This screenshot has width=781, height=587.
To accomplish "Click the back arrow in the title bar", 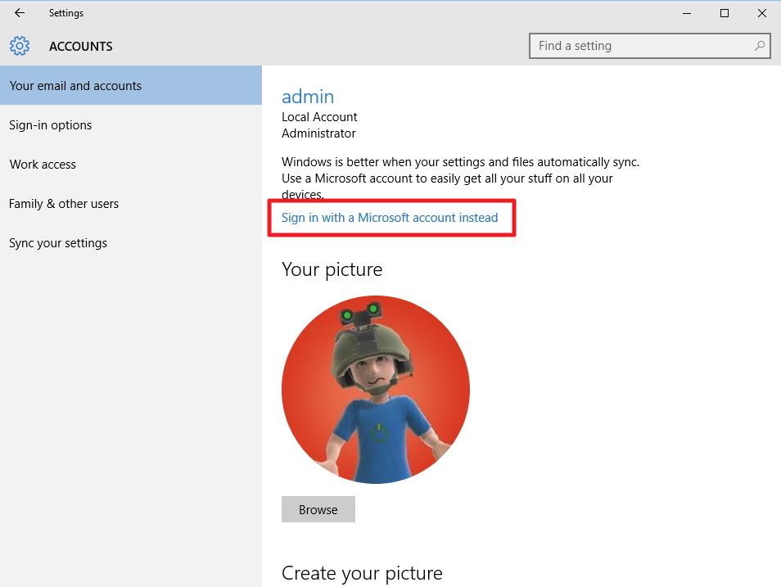I will pos(20,13).
